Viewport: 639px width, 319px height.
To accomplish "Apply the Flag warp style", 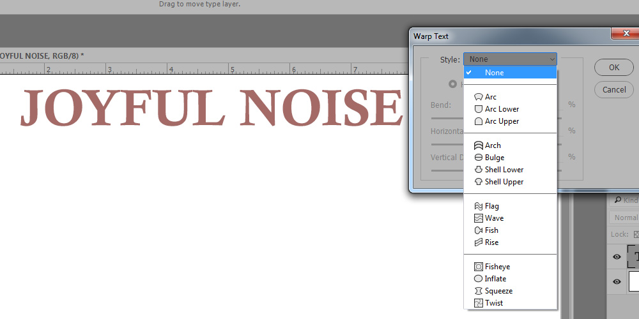I will pyautogui.click(x=510, y=206).
